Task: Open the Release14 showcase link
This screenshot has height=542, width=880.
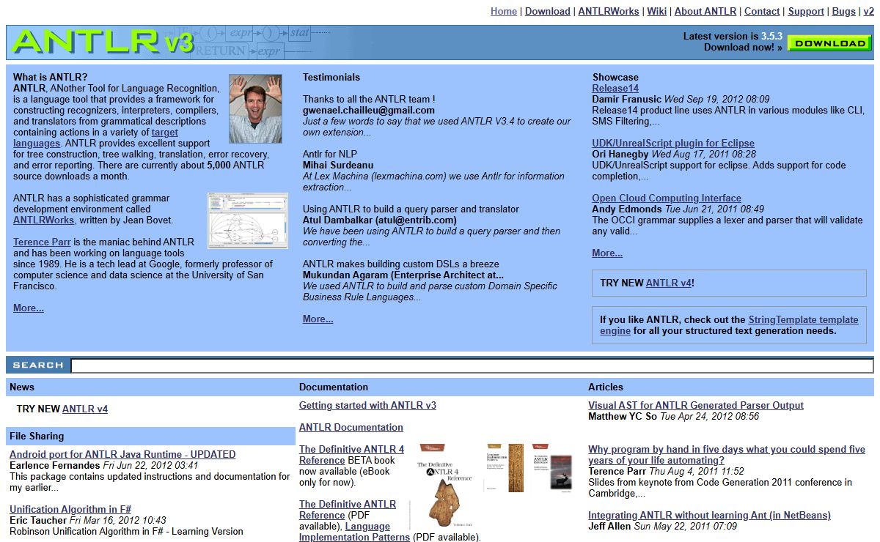Action: [615, 88]
